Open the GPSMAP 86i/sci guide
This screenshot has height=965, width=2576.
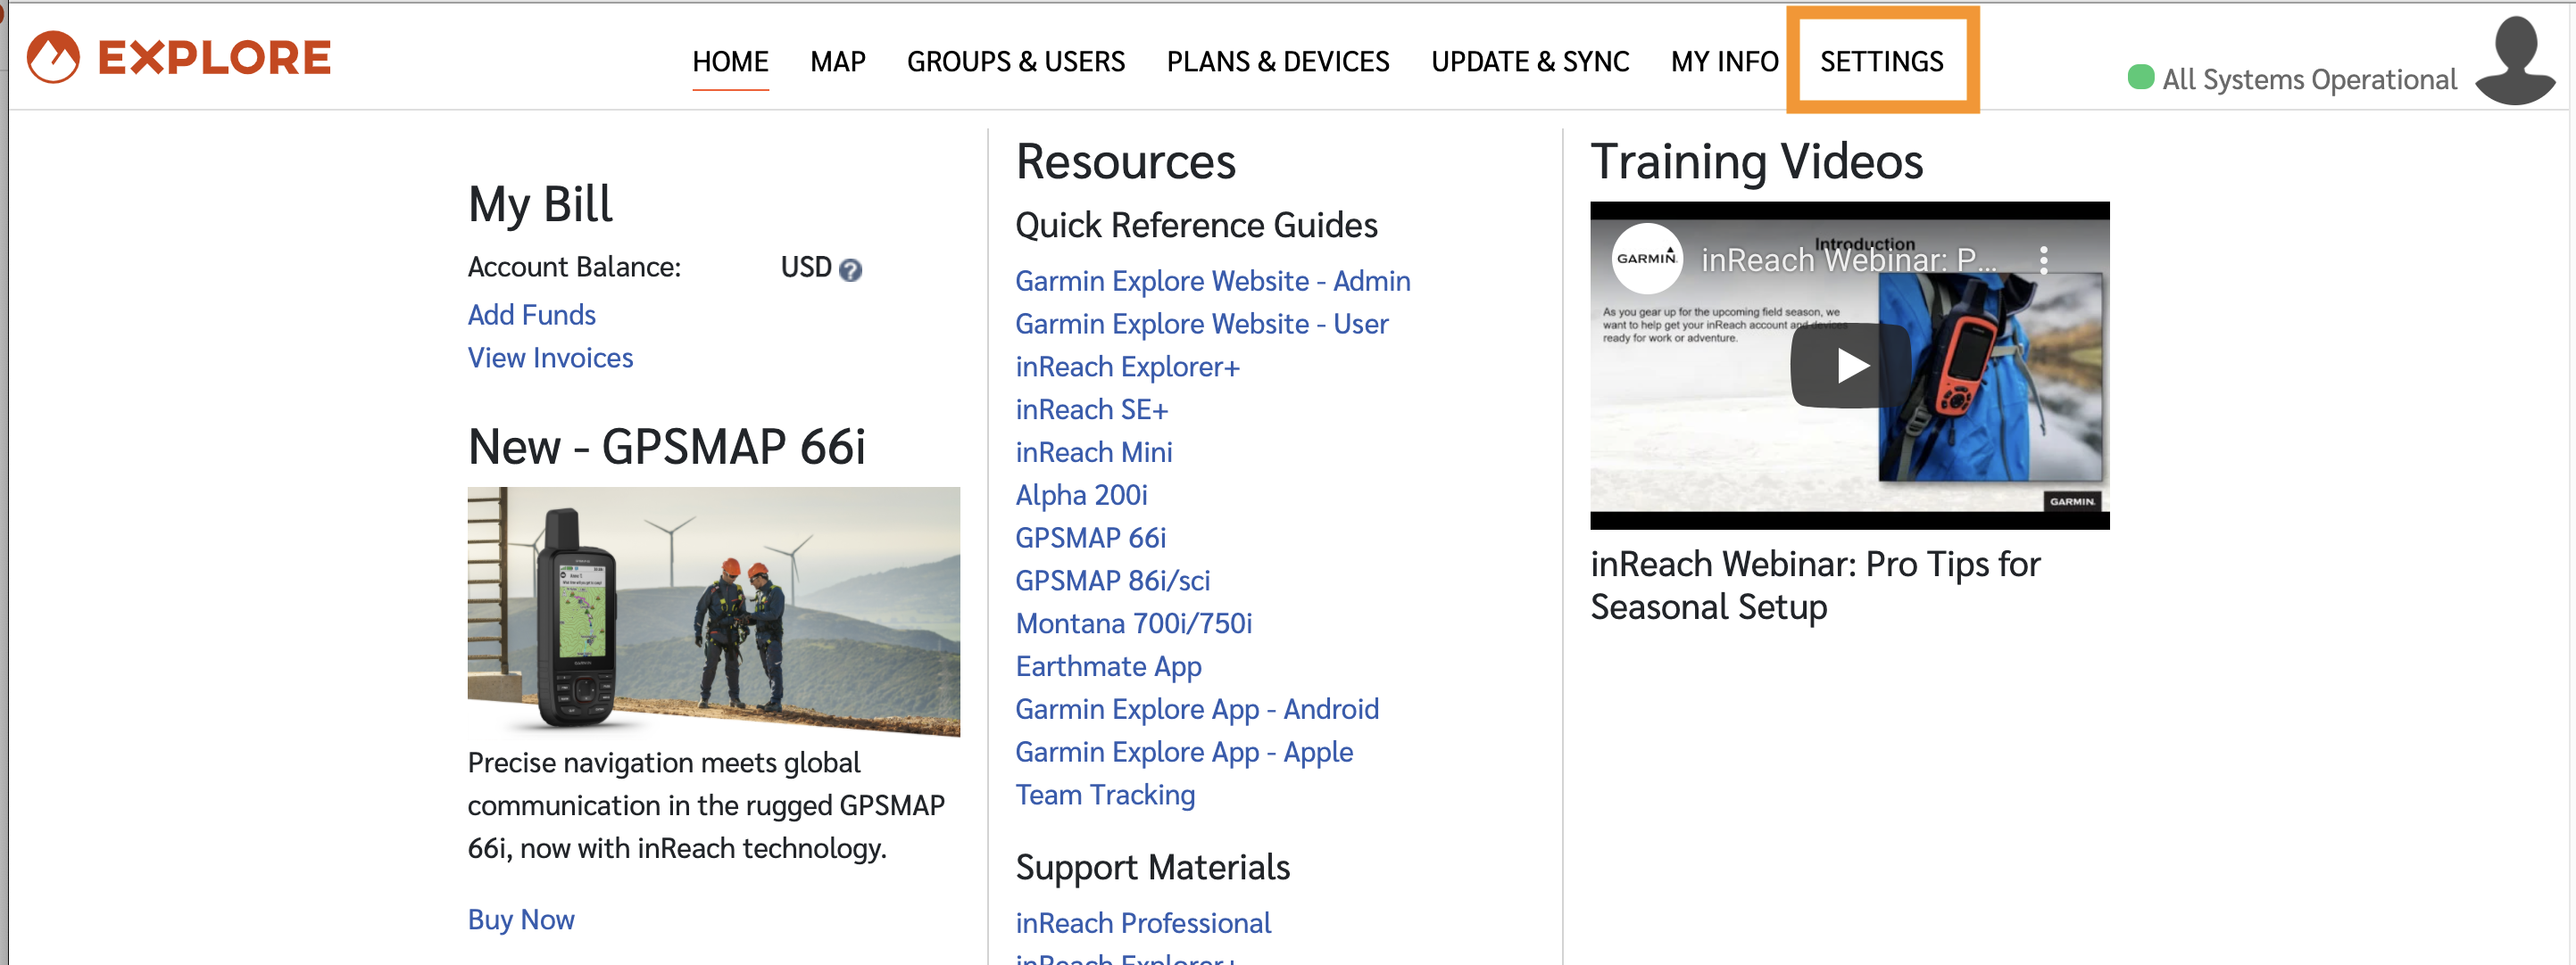tap(1113, 581)
